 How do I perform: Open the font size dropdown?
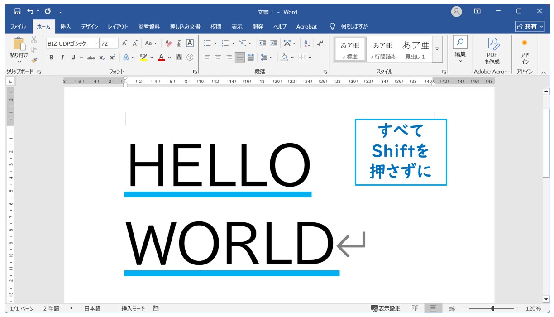pyautogui.click(x=115, y=43)
